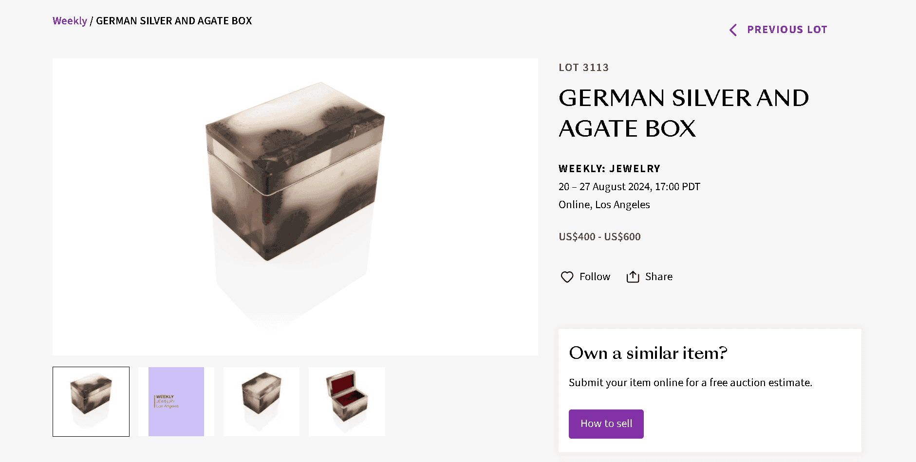Image resolution: width=916 pixels, height=462 pixels.
Task: Select the first agate box thumbnail
Action: click(91, 401)
